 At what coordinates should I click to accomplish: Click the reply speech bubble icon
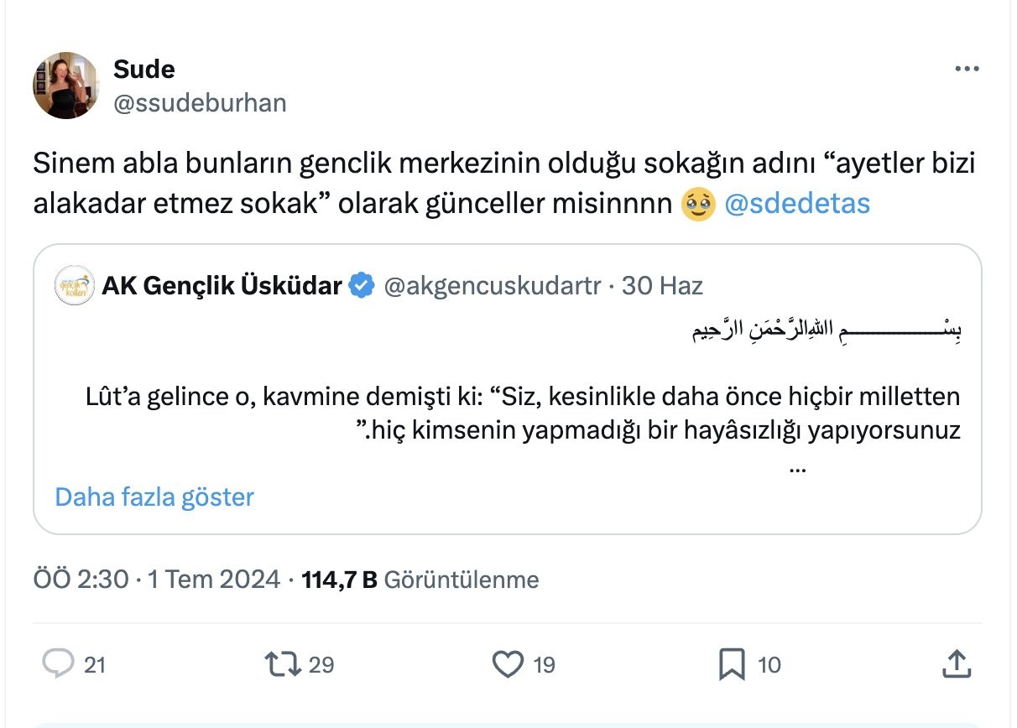point(59,664)
